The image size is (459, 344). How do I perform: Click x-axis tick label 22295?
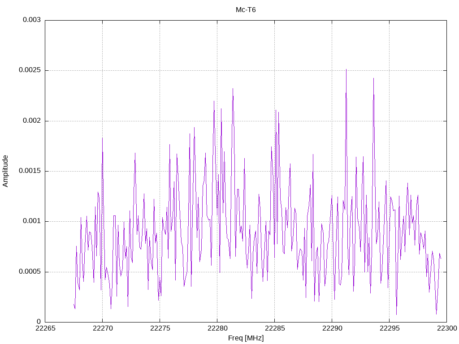pyautogui.click(x=390, y=328)
